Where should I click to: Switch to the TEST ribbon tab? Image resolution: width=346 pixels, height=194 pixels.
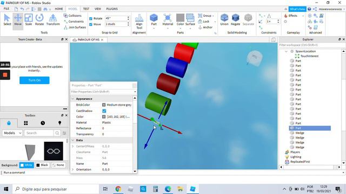pyautogui.click(x=86, y=9)
